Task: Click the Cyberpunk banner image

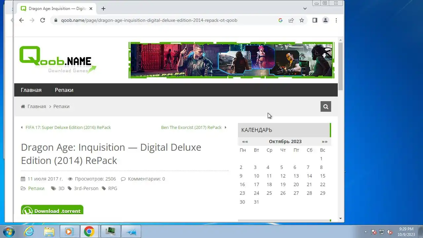Action: click(x=231, y=60)
